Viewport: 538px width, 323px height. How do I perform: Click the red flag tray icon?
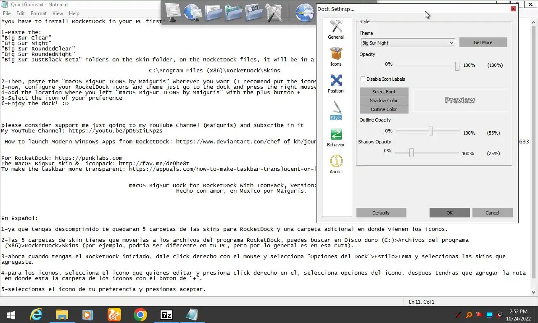[x=479, y=315]
